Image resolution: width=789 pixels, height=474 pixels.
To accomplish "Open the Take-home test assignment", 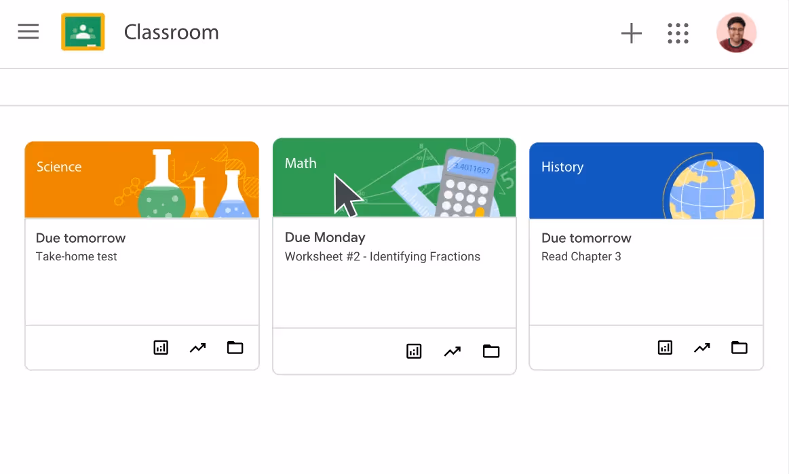I will pyautogui.click(x=76, y=256).
